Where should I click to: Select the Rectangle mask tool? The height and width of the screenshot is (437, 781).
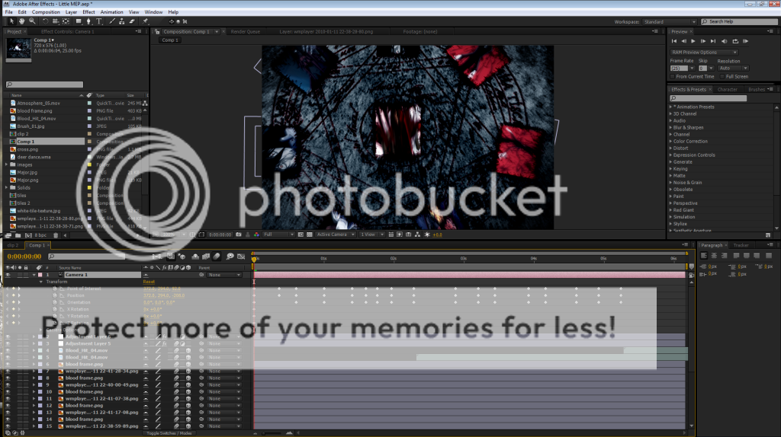tap(79, 21)
